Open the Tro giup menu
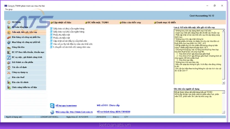 (9, 9)
